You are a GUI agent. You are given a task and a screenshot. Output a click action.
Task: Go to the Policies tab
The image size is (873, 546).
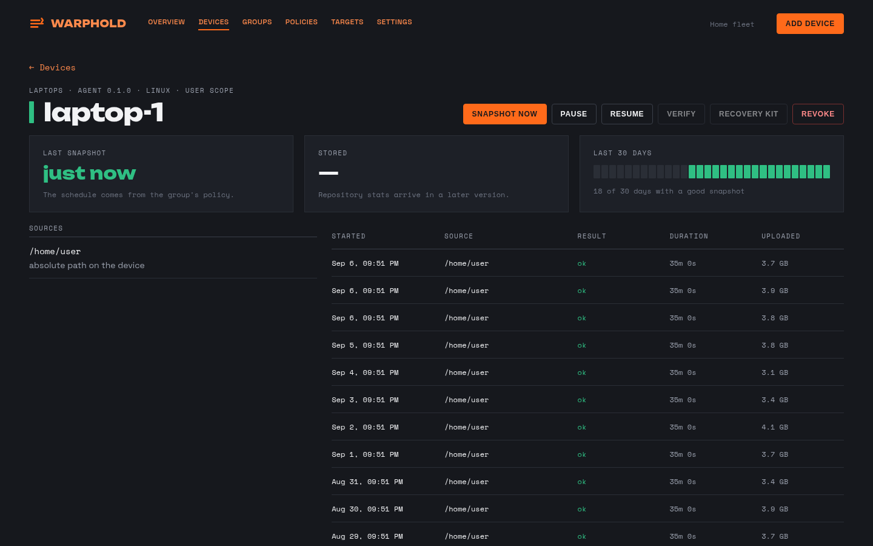point(301,22)
